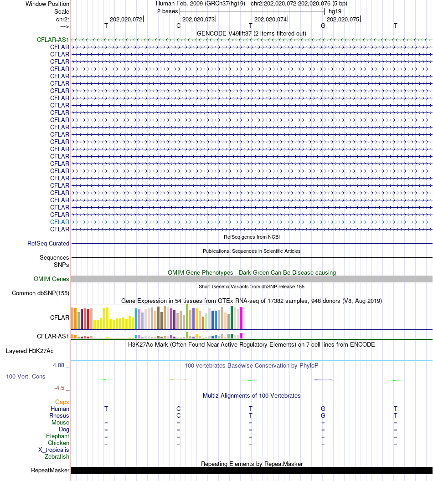Click the light-blue highlighted CFLAR transcript label
The image size is (433, 481).
pos(60,222)
